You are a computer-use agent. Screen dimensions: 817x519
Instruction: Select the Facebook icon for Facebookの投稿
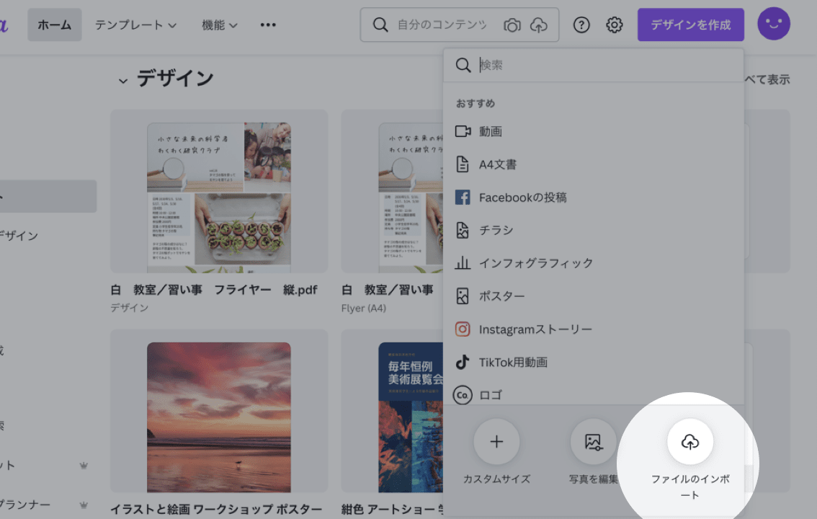(x=463, y=197)
